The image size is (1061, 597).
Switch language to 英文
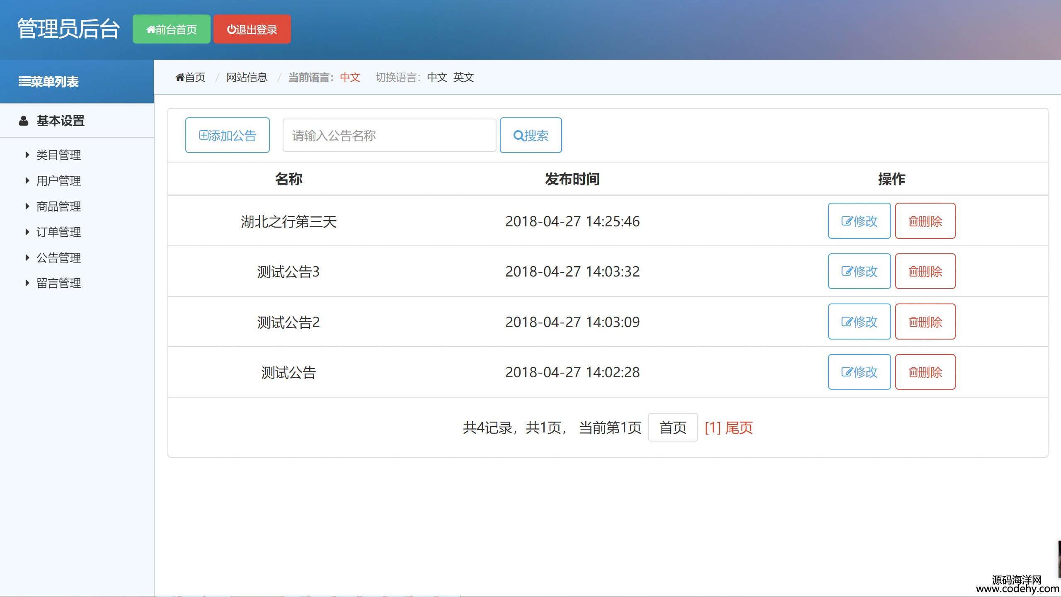click(463, 77)
